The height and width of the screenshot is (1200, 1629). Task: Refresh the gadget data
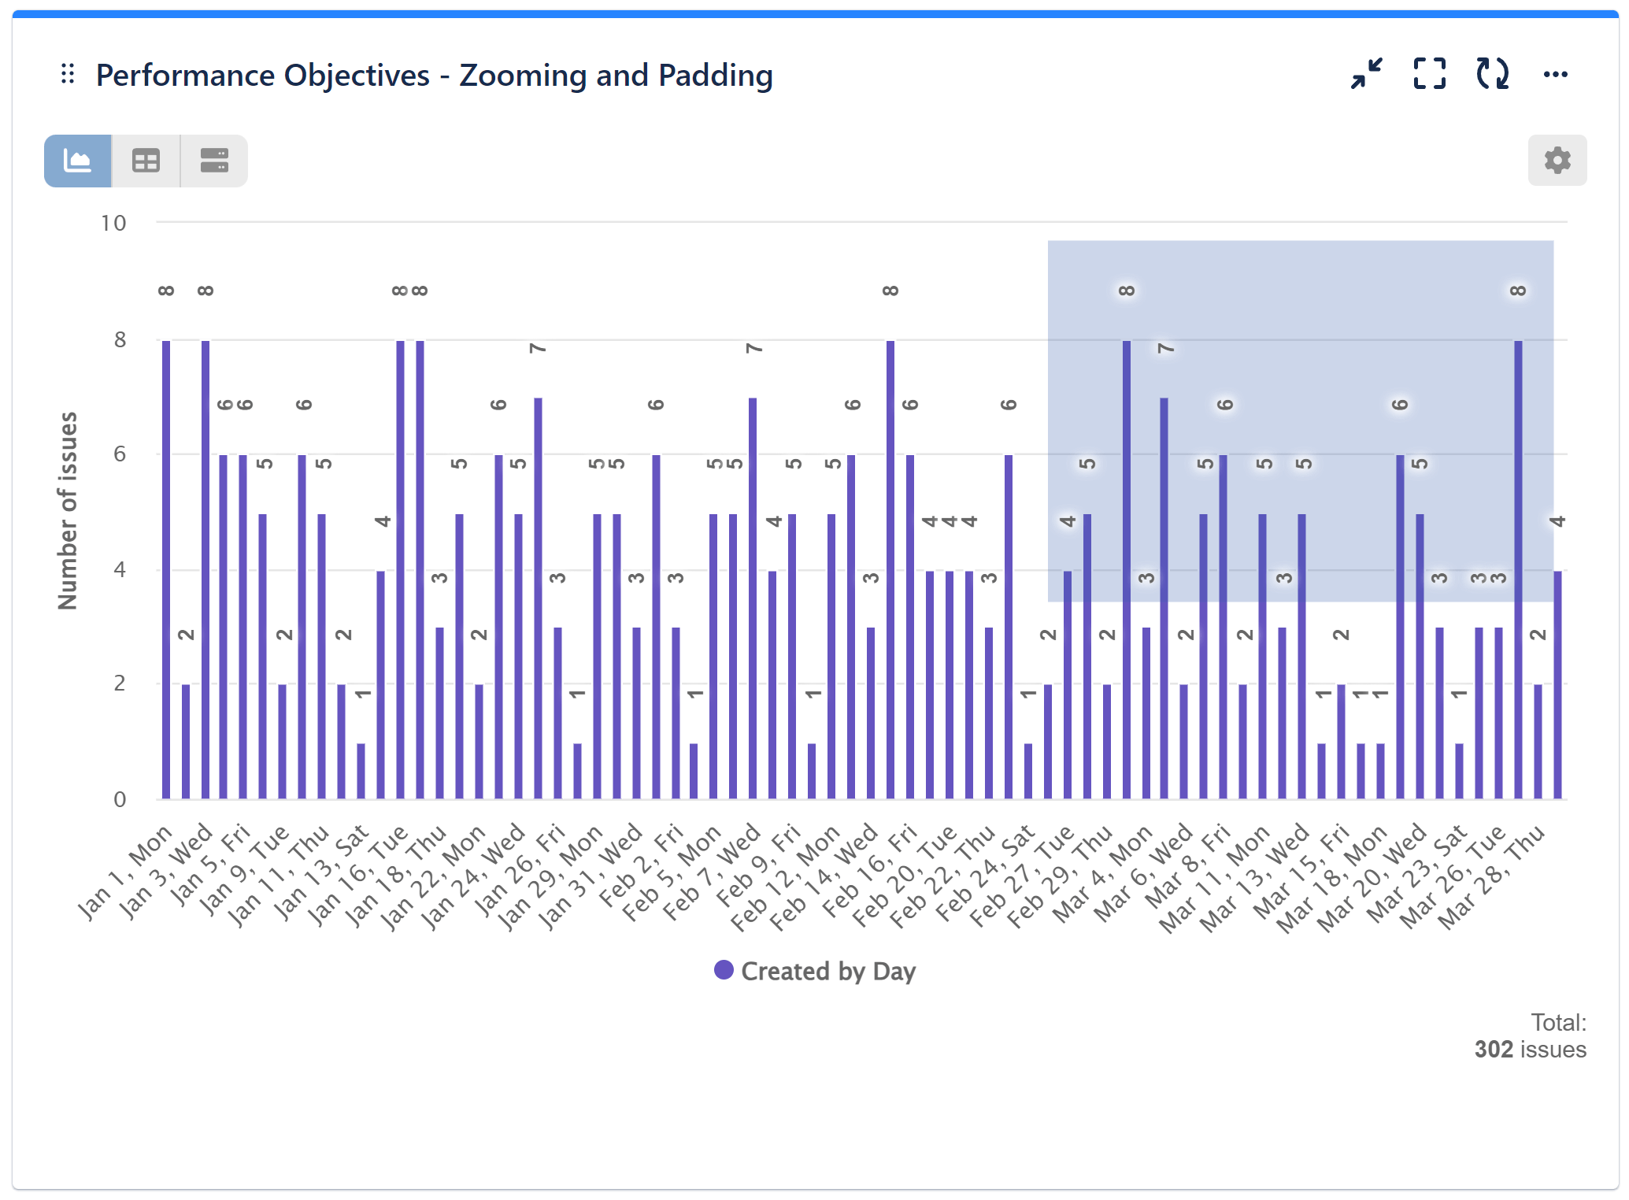[x=1494, y=73]
